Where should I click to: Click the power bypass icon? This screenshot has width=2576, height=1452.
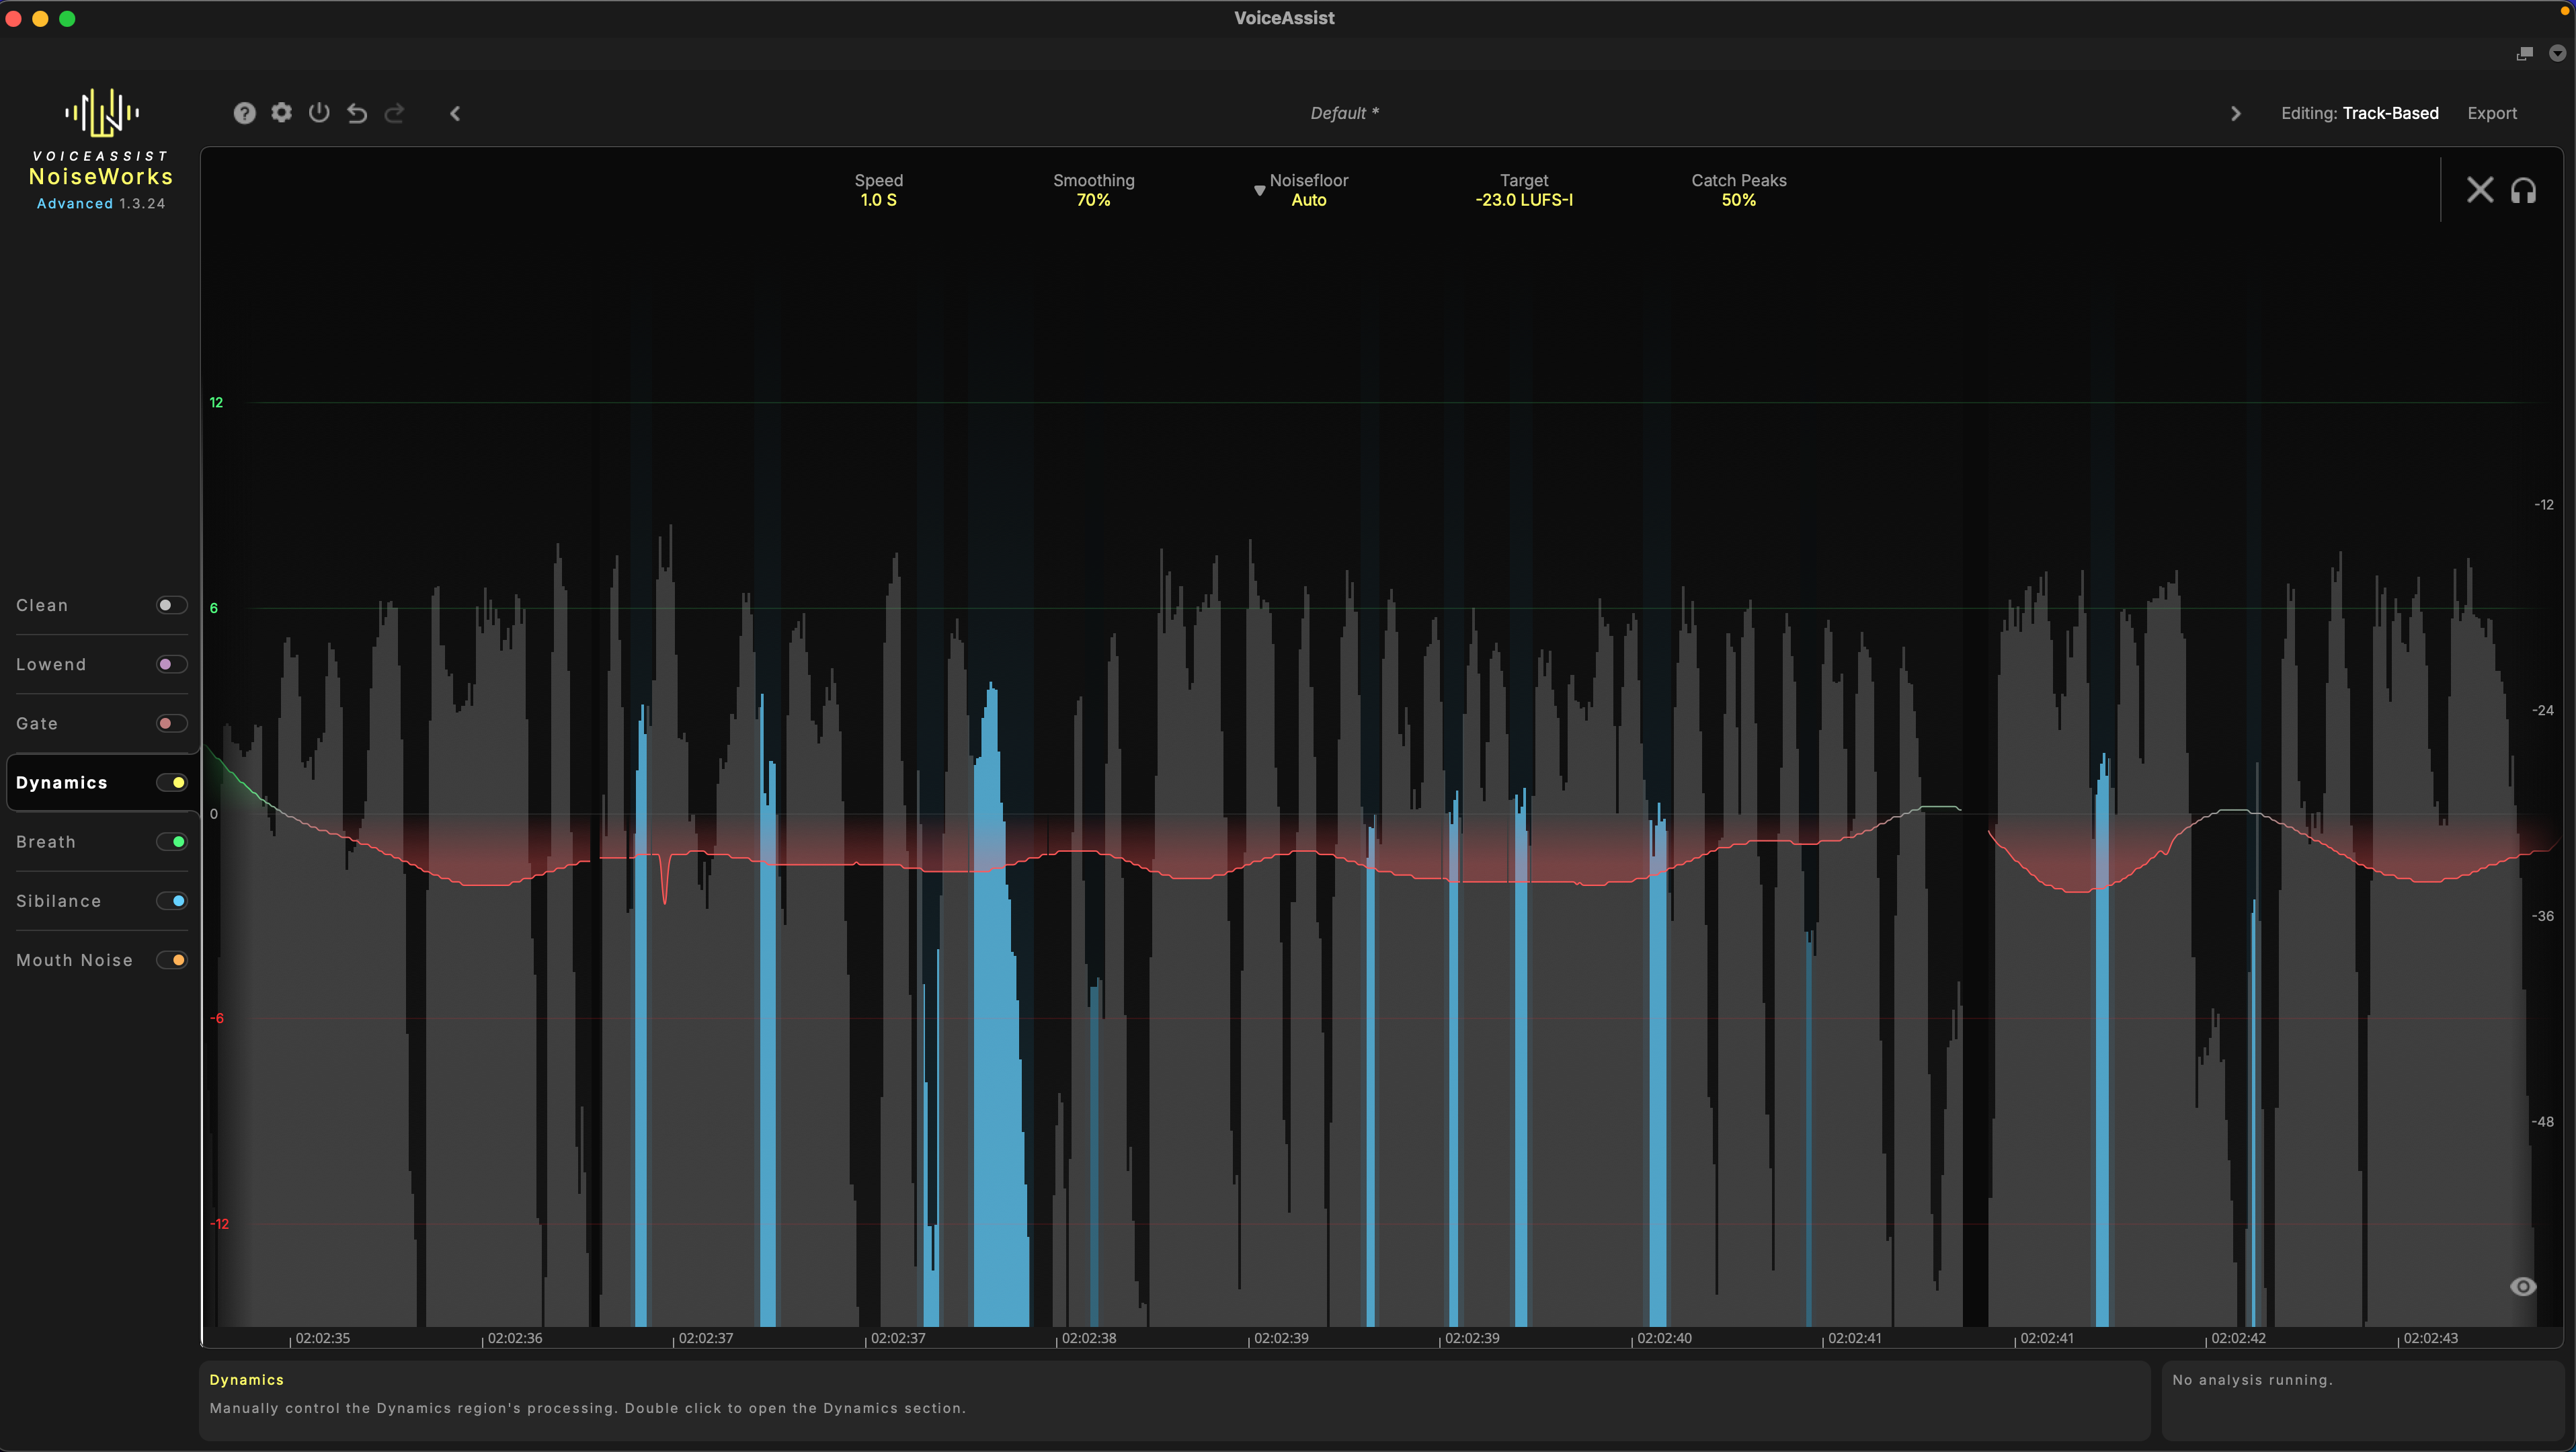pos(319,112)
